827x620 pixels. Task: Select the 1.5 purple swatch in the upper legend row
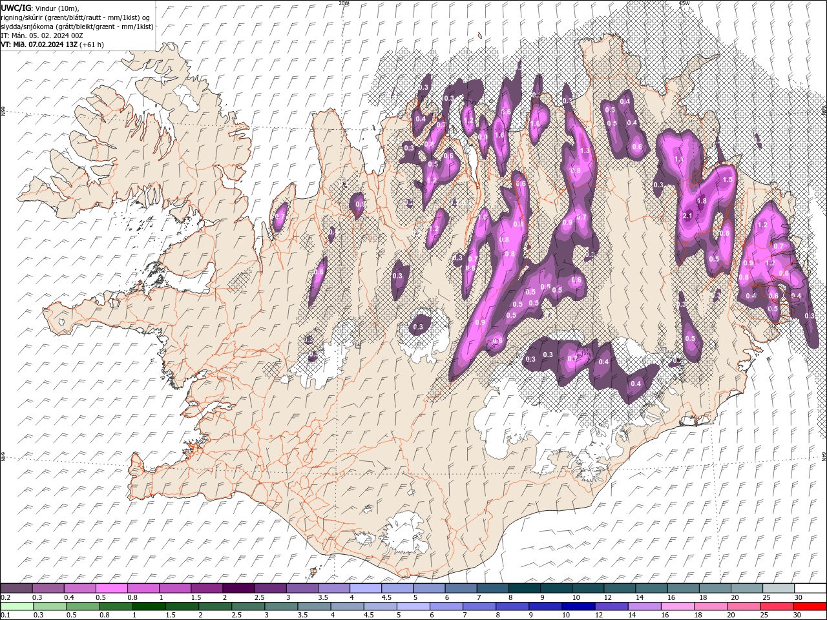207,588
